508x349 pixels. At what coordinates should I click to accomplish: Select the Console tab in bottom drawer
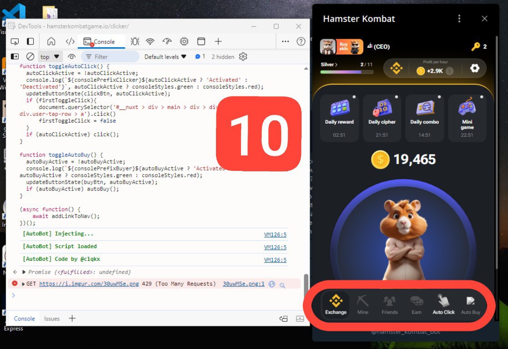[24, 319]
